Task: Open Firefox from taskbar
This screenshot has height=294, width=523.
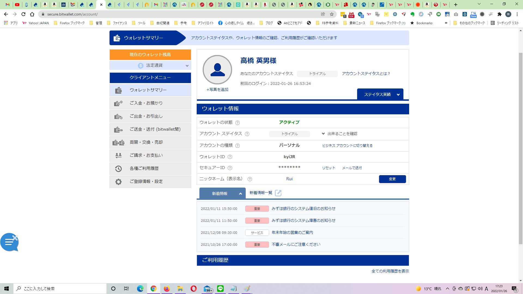Action: pos(167,289)
